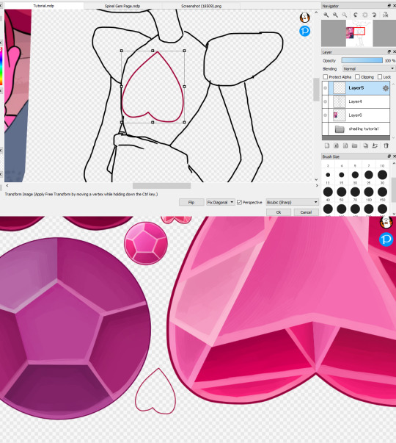This screenshot has width=396, height=443.
Task: Click the fox avatar icon above the blue P on upper canvas
Action: 304,18
